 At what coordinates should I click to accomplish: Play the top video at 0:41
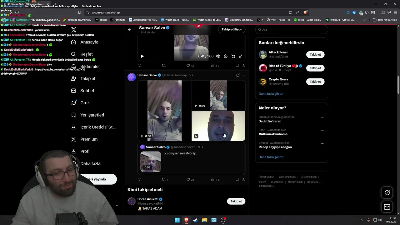coord(142,56)
